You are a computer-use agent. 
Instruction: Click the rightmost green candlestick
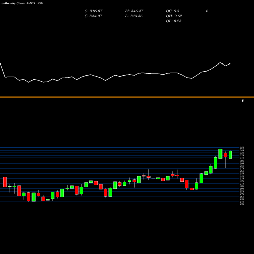coord(230,155)
